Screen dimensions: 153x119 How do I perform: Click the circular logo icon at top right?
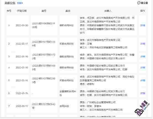pos(139,3)
